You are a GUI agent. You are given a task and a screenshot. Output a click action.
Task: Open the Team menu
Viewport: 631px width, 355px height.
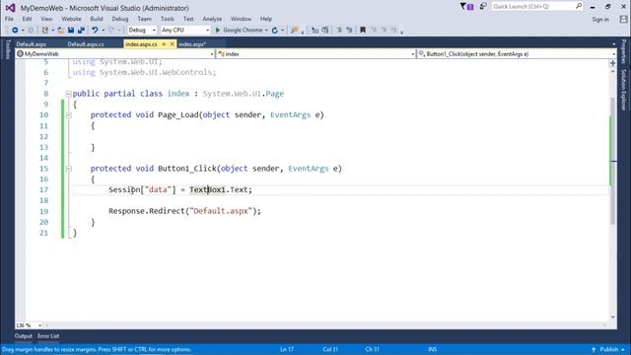pyautogui.click(x=145, y=19)
